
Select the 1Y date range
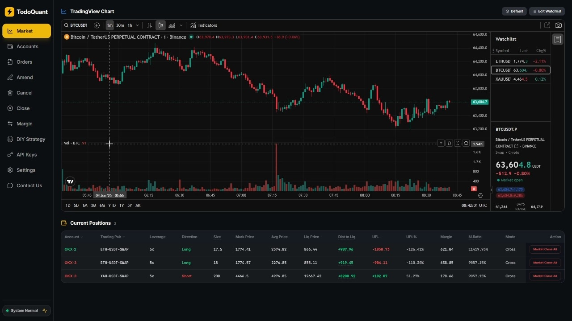coord(121,206)
